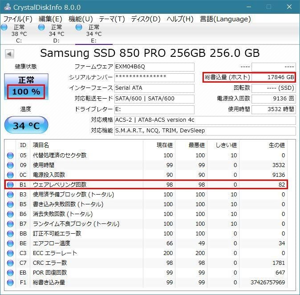
Task: Click total host writes value 17846 GB
Action: 274,77
